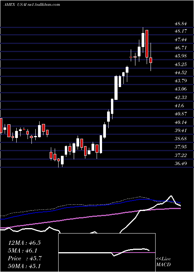Image resolution: width=194 pixels, height=272 pixels.
Task: Click the 48.84 price axis label
Action: coord(180,23)
